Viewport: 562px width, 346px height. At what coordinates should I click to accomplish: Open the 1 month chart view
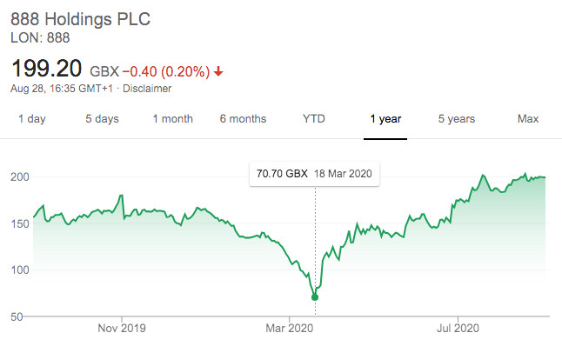(x=173, y=119)
